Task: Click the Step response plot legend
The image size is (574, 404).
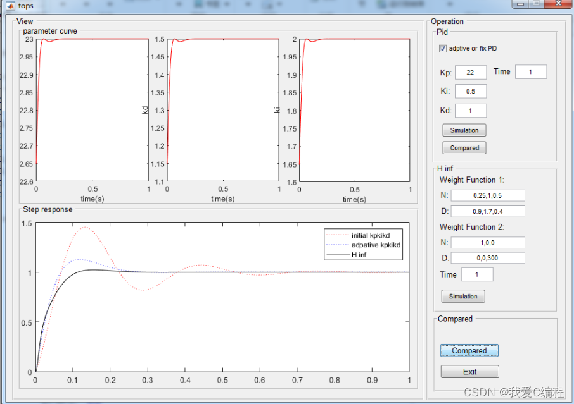Action: tap(364, 245)
